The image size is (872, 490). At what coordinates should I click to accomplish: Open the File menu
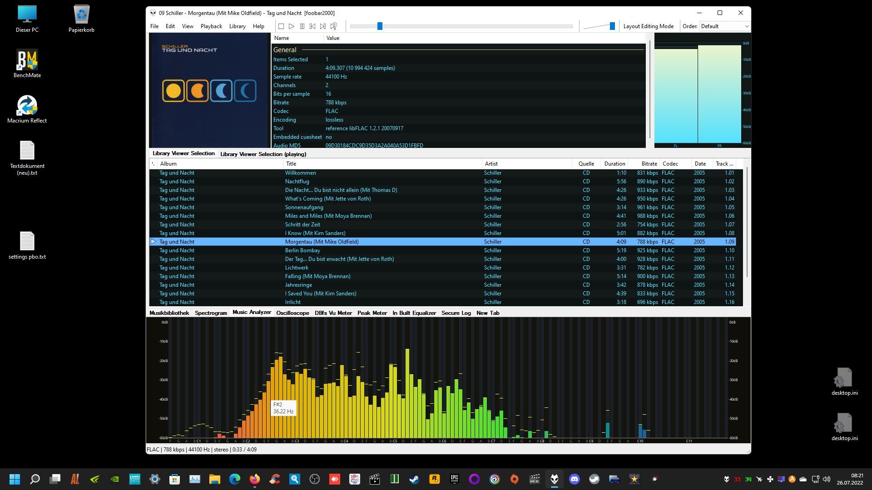pos(154,26)
